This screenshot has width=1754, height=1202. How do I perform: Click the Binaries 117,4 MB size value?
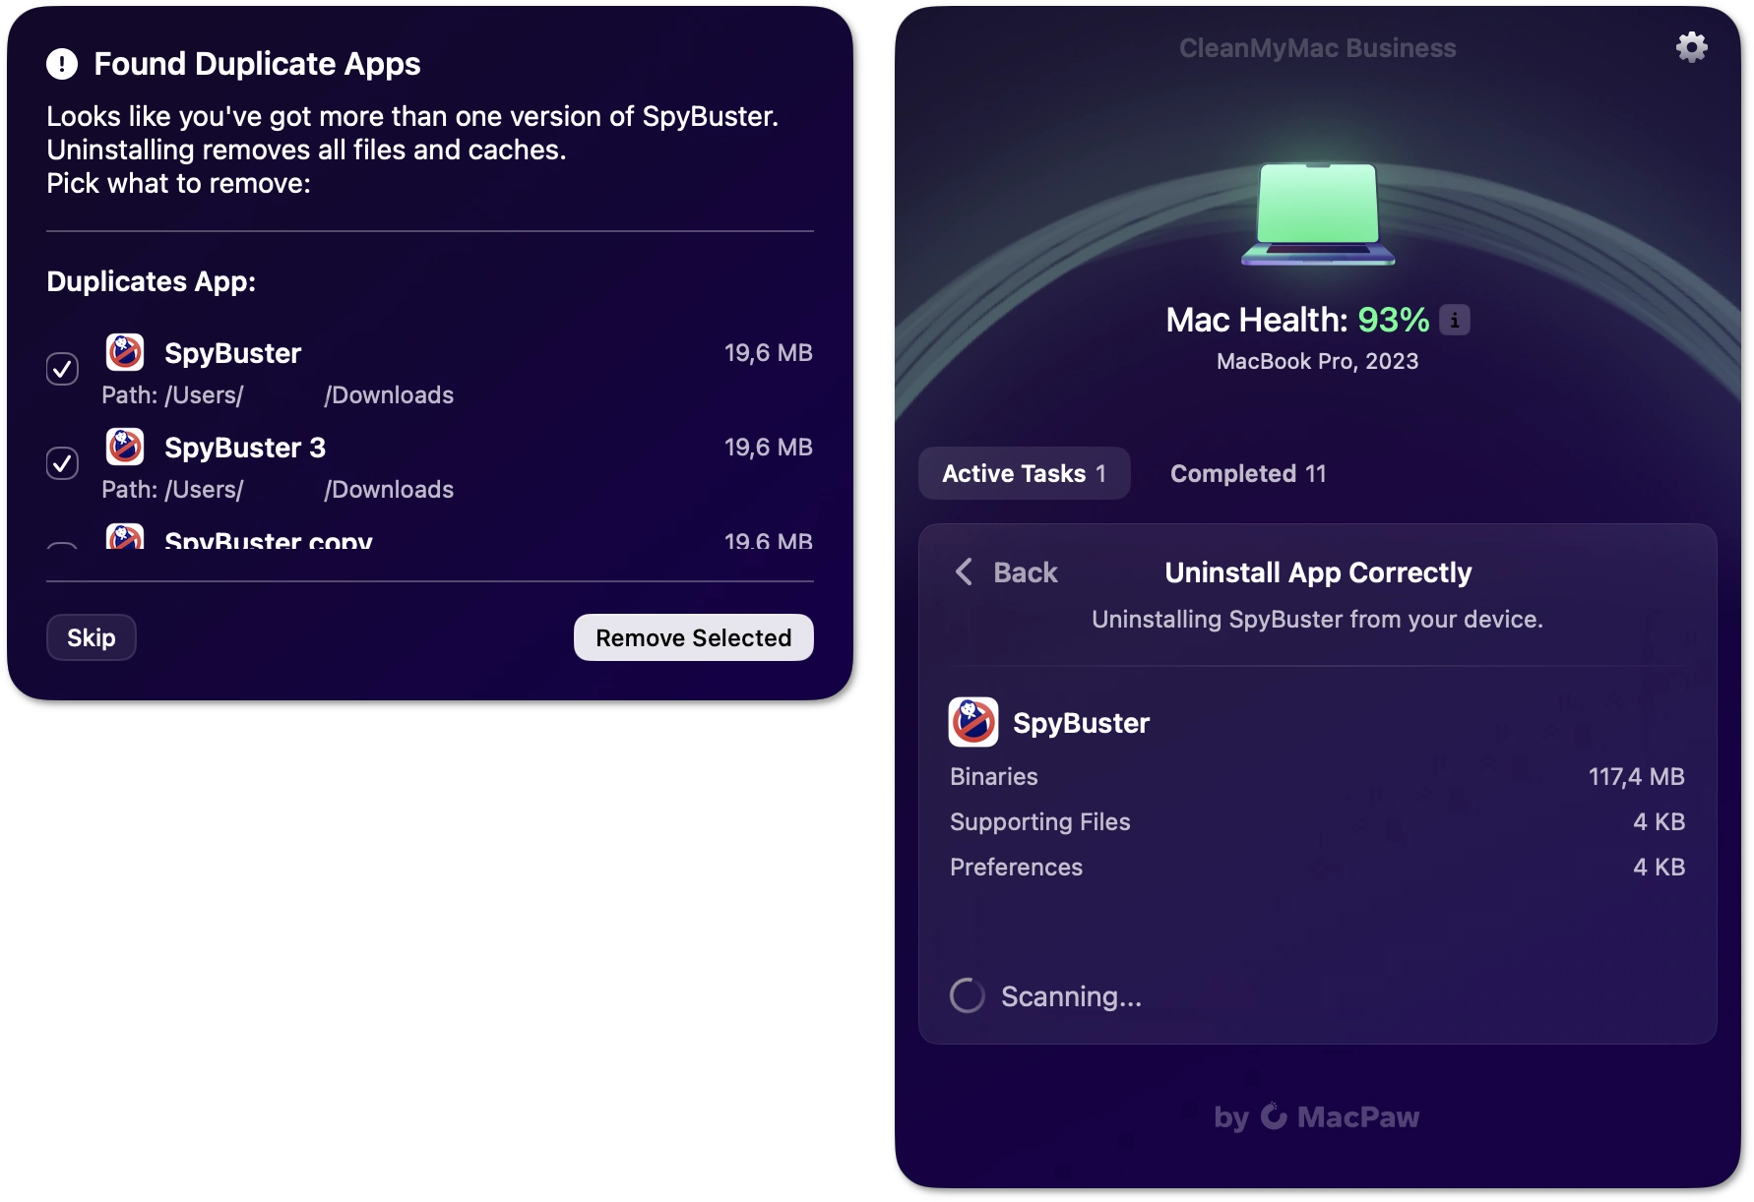point(1636,777)
